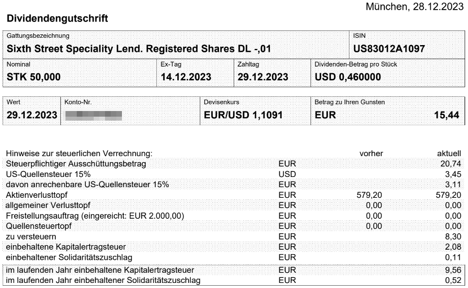
Task: Click the Ex-Tag date 14.12.2023
Action: click(186, 77)
